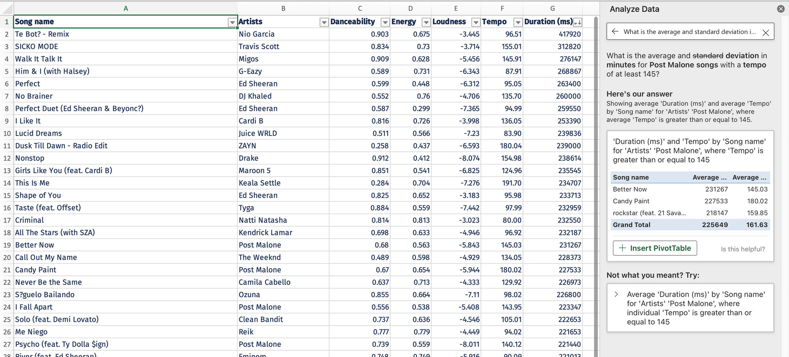Select column G header
Image resolution: width=789 pixels, height=357 pixels.
click(x=553, y=8)
